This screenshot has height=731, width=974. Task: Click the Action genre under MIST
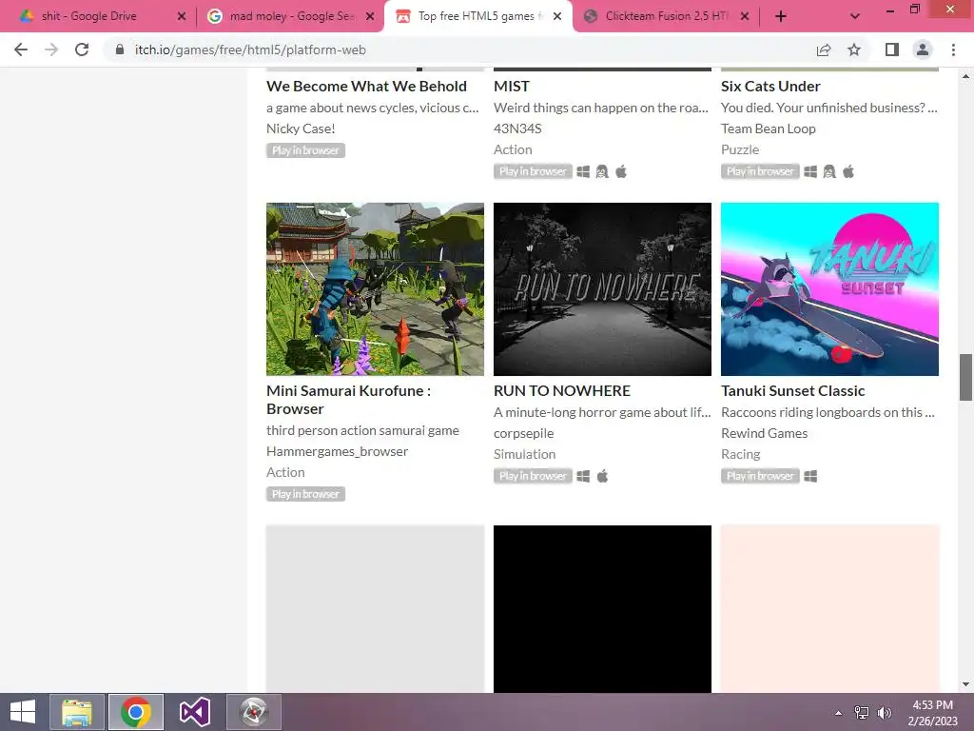coord(513,149)
